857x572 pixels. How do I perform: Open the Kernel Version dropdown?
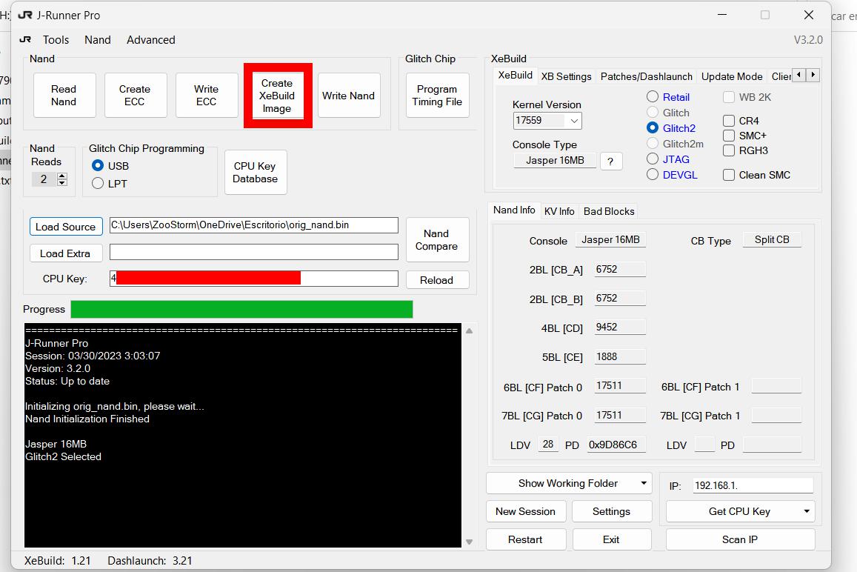[x=573, y=121]
